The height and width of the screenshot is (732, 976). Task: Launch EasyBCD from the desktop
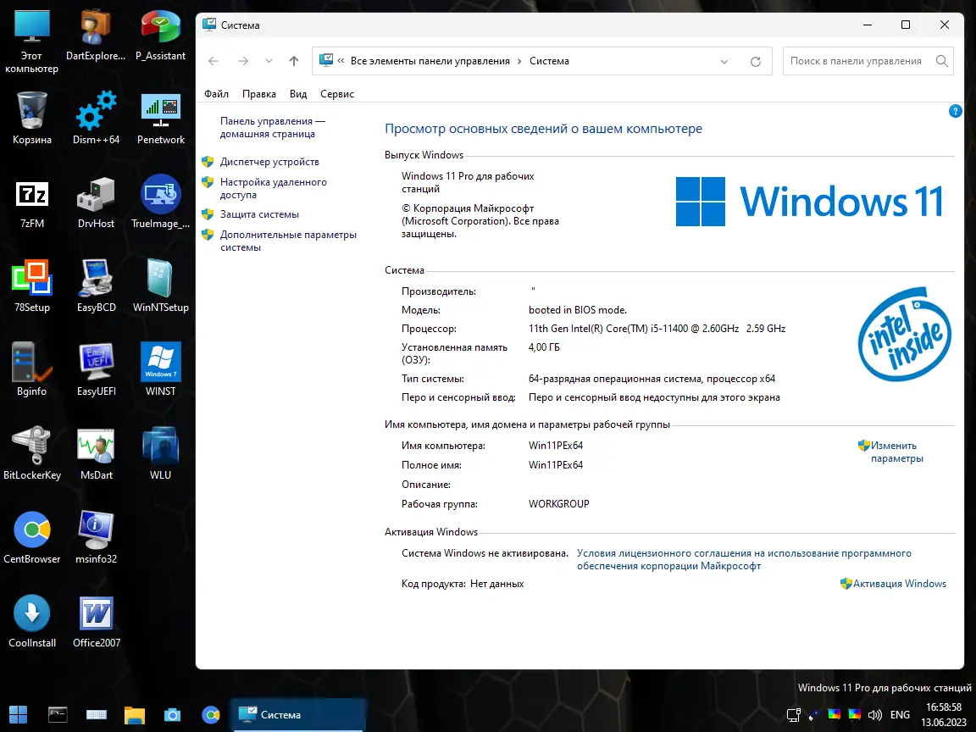click(x=96, y=286)
